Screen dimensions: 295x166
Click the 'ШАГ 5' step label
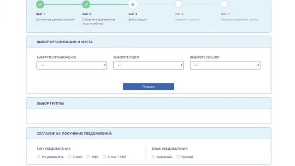pos(225,14)
